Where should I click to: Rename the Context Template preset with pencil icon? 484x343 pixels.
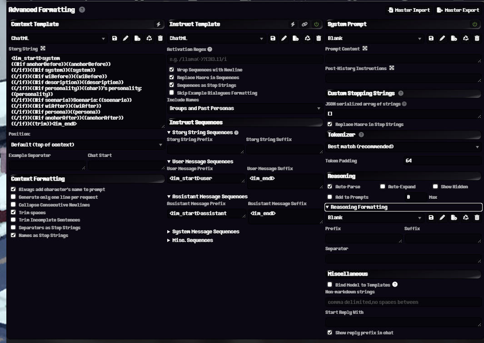point(125,38)
